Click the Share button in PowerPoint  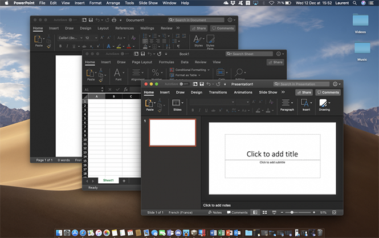[x=304, y=92]
